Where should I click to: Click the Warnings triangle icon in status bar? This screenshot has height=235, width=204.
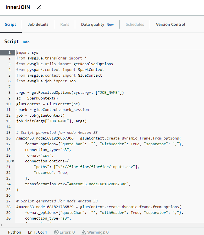click(x=84, y=232)
